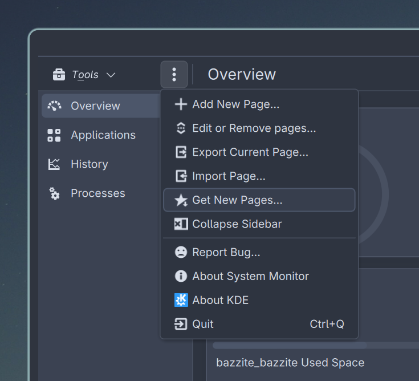419x381 pixels.
Task: Open About System Monitor
Action: coord(250,276)
